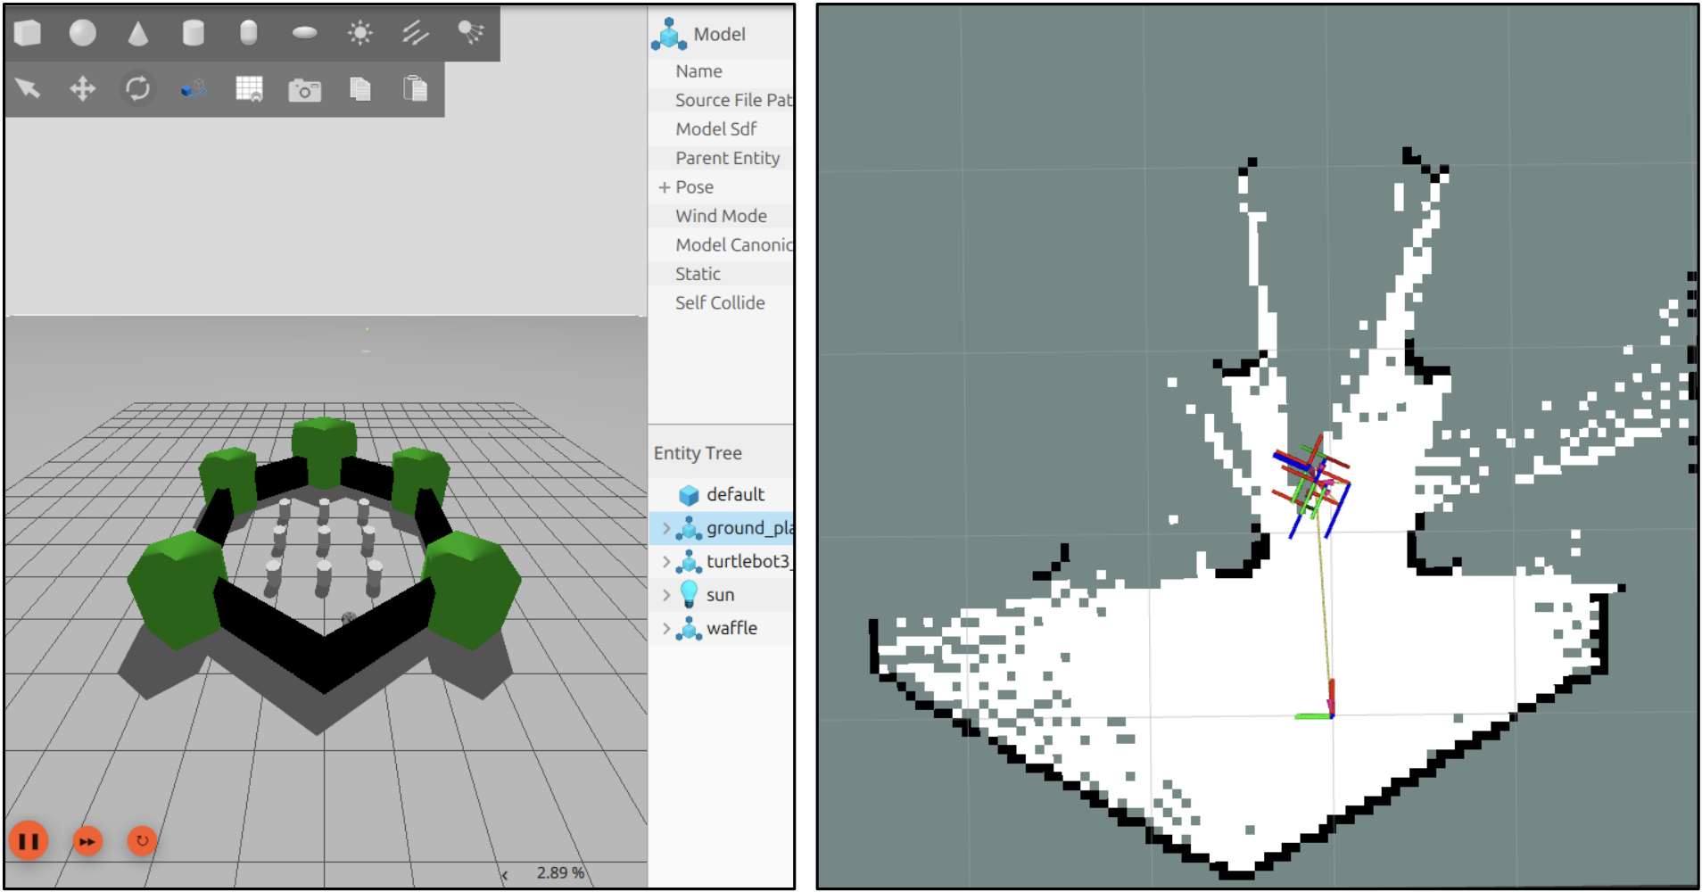Insert a cone shape
The height and width of the screenshot is (892, 1702).
137,33
